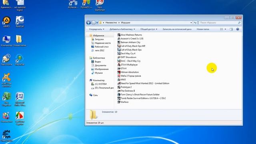Screen dimensions: 256x144
Task: Select Need for Speed Most Wanted 2012
Action: [143, 84]
